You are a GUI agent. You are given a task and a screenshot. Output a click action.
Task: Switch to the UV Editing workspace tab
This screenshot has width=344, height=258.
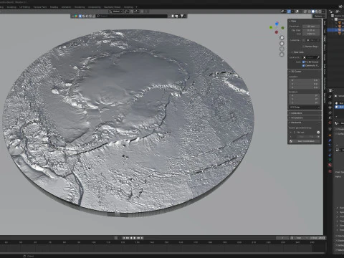point(24,7)
